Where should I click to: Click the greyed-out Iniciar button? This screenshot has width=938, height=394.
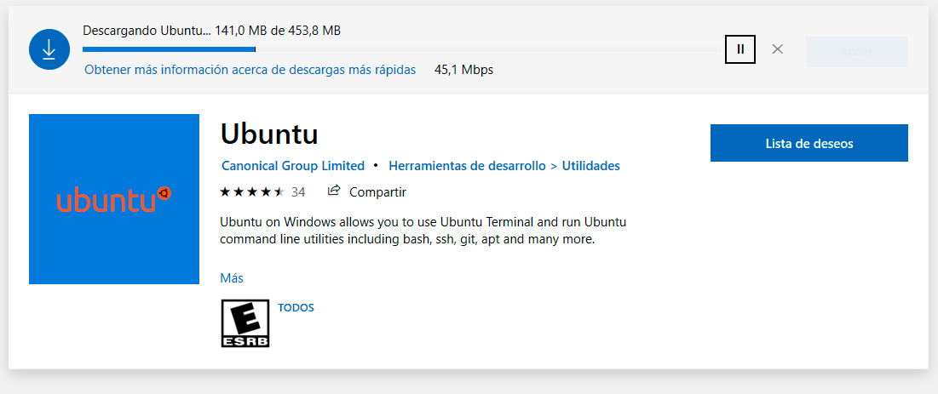857,51
